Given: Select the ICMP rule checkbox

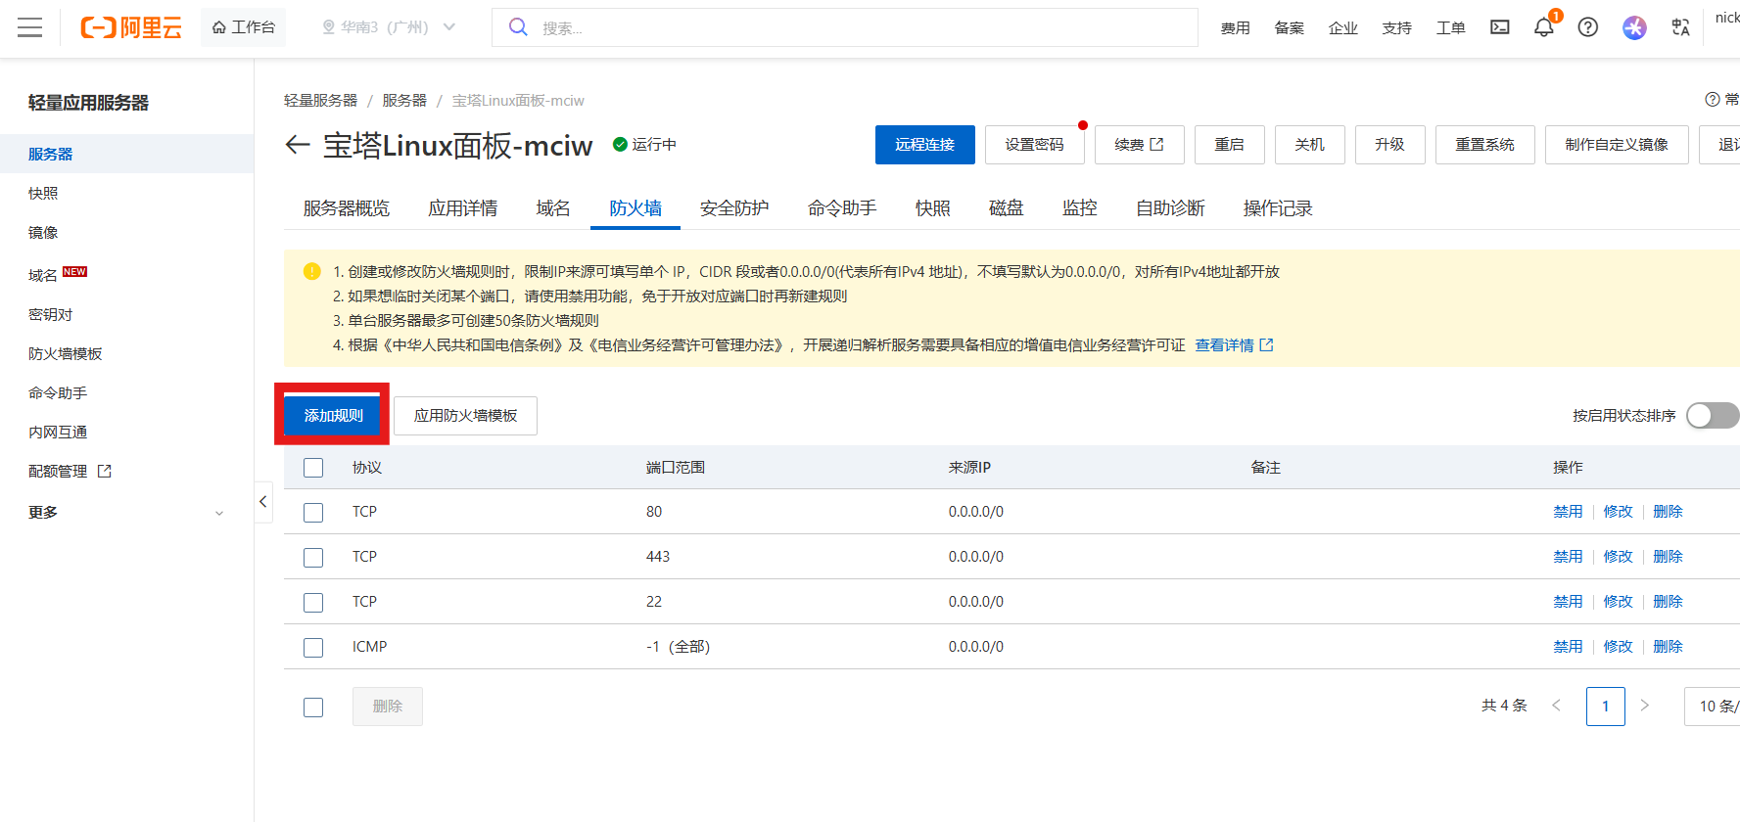Looking at the screenshot, I should pyautogui.click(x=313, y=647).
